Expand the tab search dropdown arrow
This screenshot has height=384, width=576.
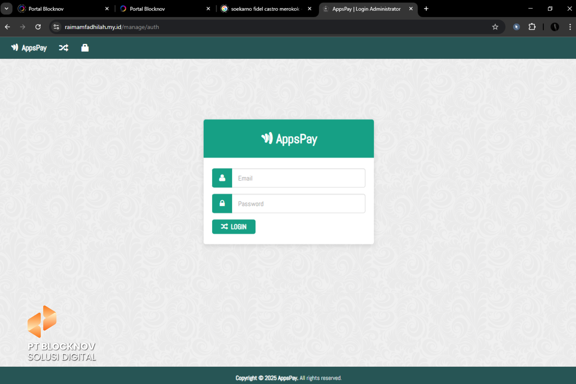6,9
